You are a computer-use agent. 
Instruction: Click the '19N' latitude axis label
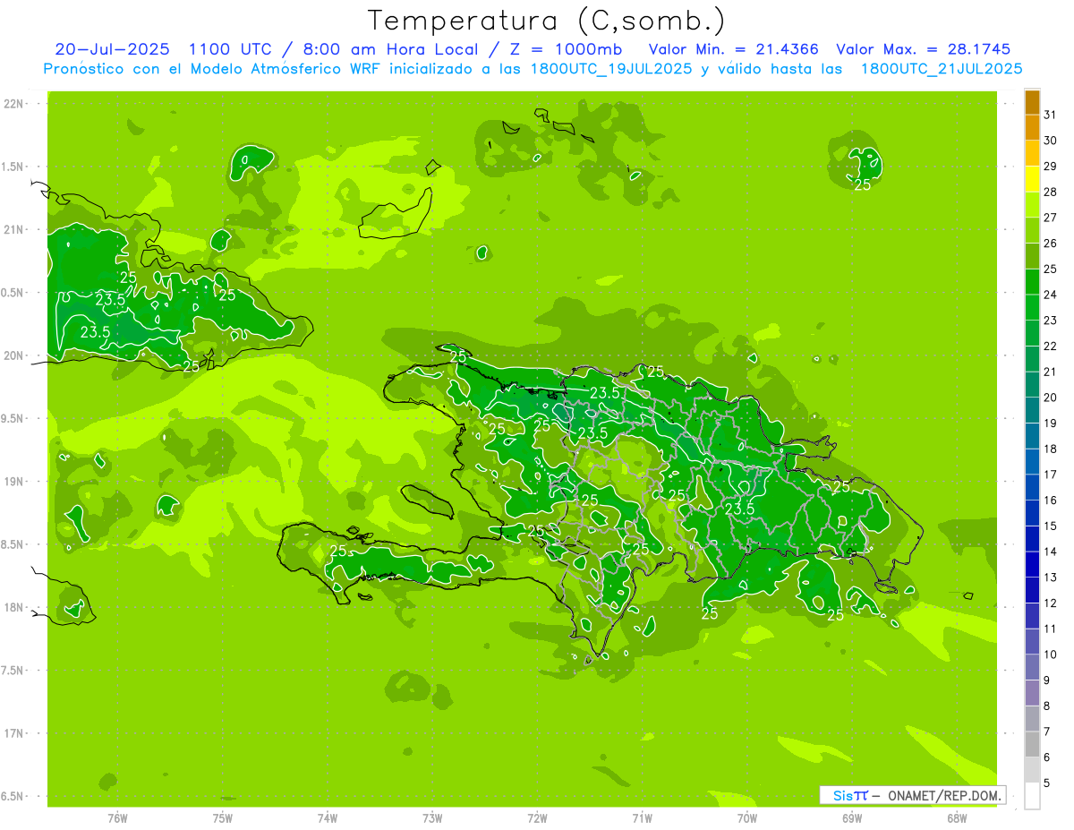tap(13, 482)
